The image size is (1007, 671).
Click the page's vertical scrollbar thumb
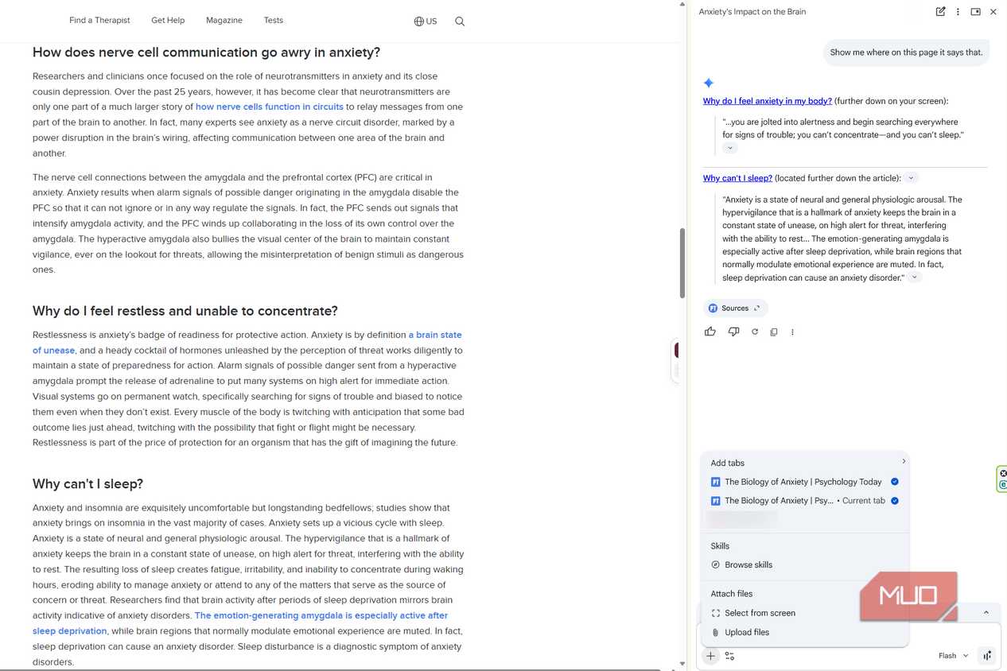point(681,263)
